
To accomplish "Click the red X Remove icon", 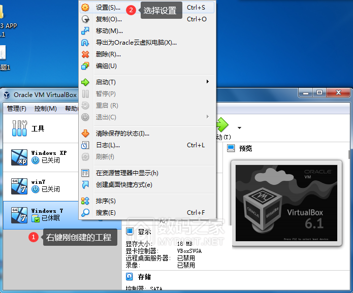I will pos(85,54).
